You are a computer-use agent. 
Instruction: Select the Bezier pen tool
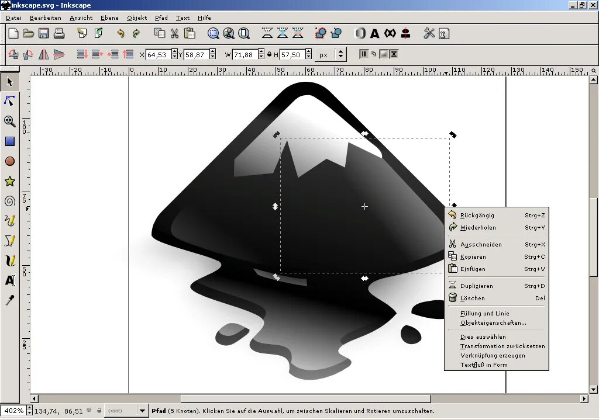pyautogui.click(x=10, y=241)
